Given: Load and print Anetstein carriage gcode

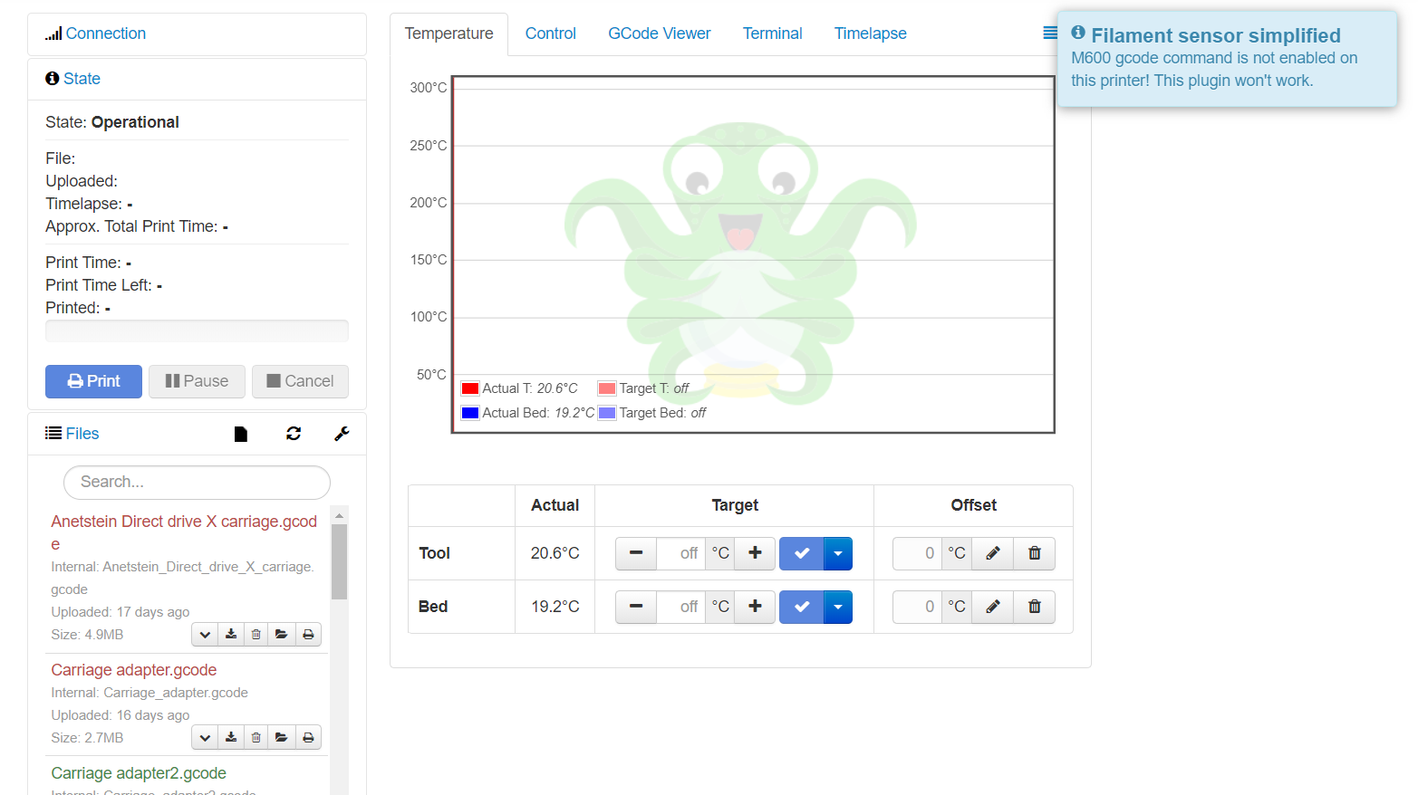Looking at the screenshot, I should [x=308, y=635].
